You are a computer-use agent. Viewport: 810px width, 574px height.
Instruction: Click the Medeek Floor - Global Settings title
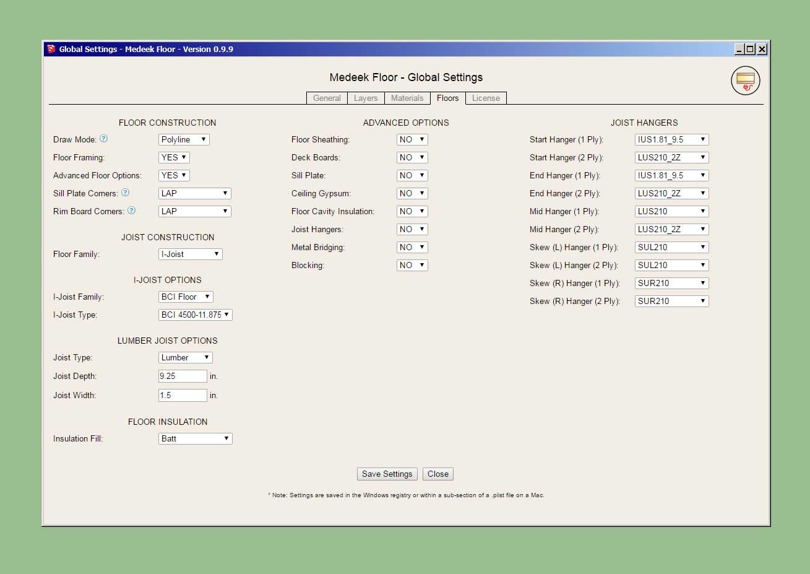(x=406, y=77)
